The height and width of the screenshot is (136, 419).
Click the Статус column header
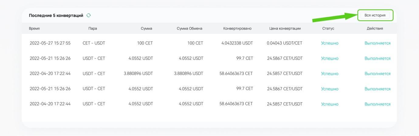[x=328, y=29]
